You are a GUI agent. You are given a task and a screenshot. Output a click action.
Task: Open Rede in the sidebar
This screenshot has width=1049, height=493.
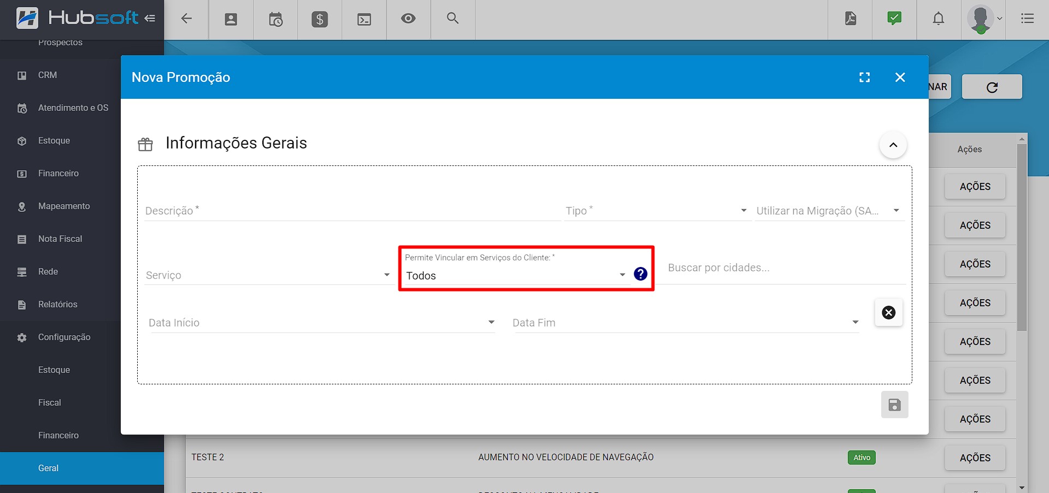tap(48, 272)
